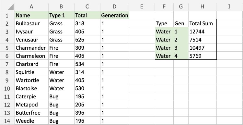
Task: Select the cell with value 5769
Action: 202,56
